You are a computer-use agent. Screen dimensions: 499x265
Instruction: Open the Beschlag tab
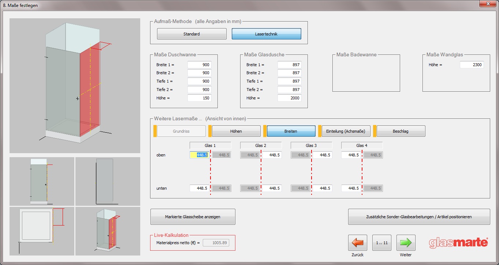[401, 131]
